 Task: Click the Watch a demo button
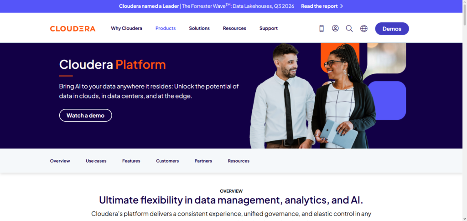click(85, 115)
